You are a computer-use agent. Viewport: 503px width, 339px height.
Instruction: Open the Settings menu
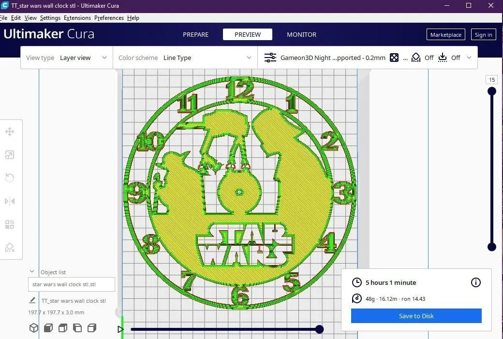point(50,18)
